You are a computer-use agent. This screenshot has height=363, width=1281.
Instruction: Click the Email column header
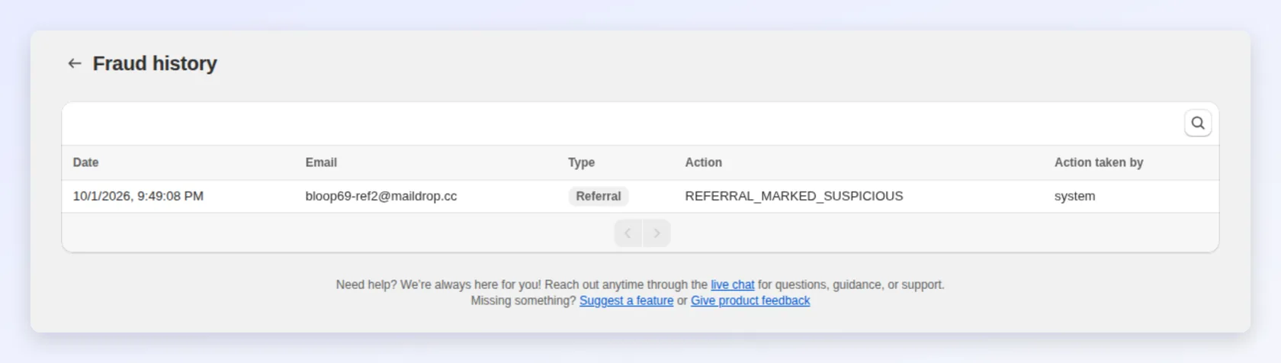coord(321,162)
